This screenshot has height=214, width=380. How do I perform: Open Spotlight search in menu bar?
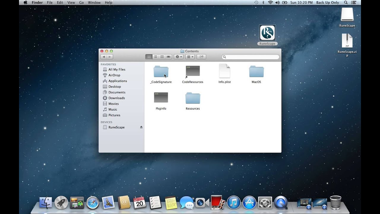pyautogui.click(x=346, y=2)
